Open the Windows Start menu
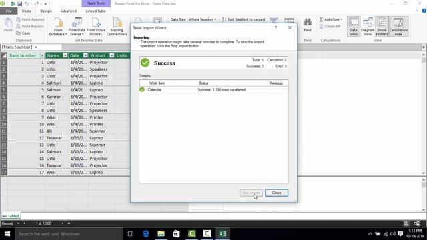Image resolution: width=427 pixels, height=240 pixels. pyautogui.click(x=7, y=234)
